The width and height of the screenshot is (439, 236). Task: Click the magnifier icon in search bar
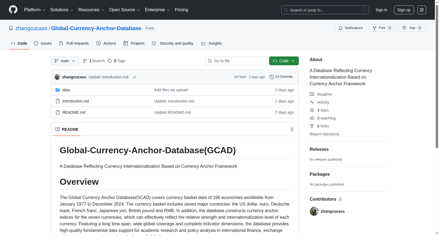coord(286,10)
